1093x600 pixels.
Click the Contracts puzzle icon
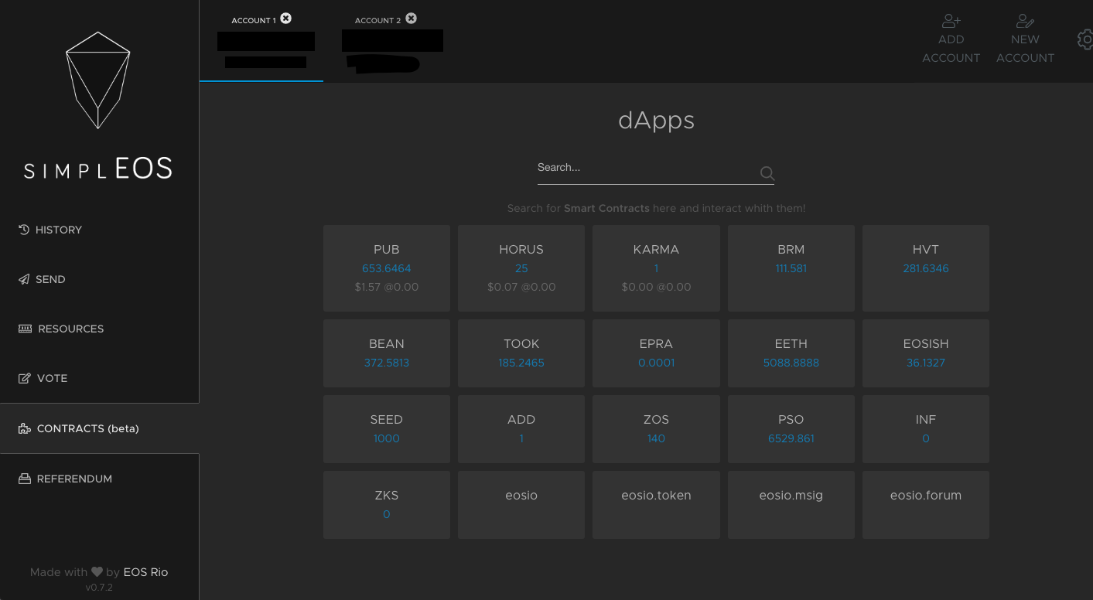[25, 428]
